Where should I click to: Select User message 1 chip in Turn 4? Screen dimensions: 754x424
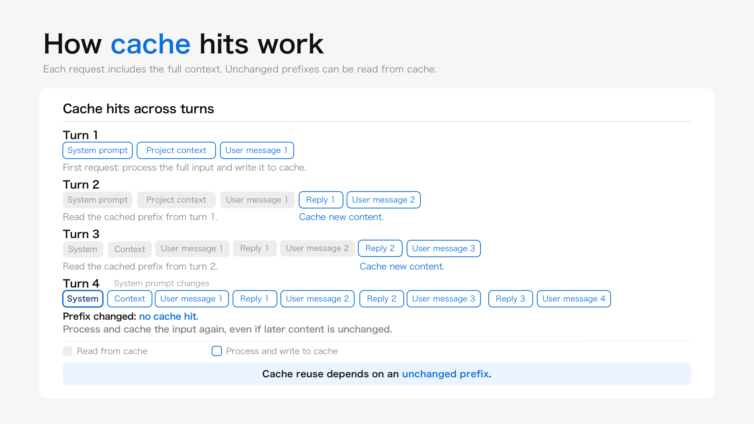pos(192,299)
